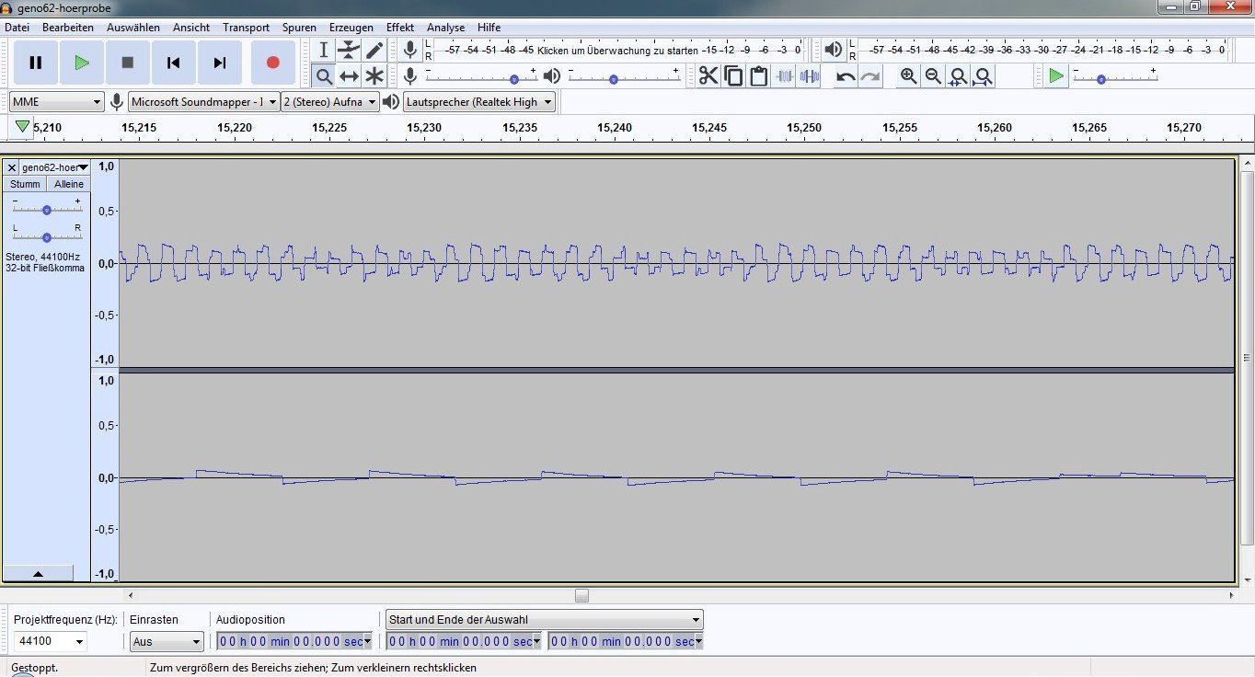Click the Cut scissors icon
Image resolution: width=1255 pixels, height=677 pixels.
pos(708,76)
